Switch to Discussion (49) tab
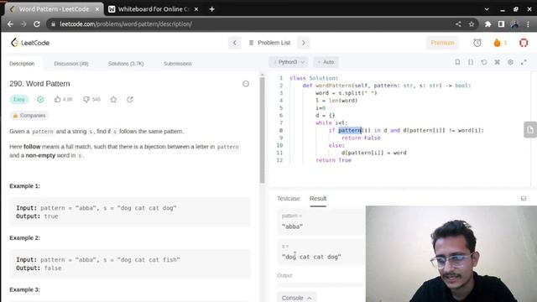The width and height of the screenshot is (537, 302). tap(71, 64)
